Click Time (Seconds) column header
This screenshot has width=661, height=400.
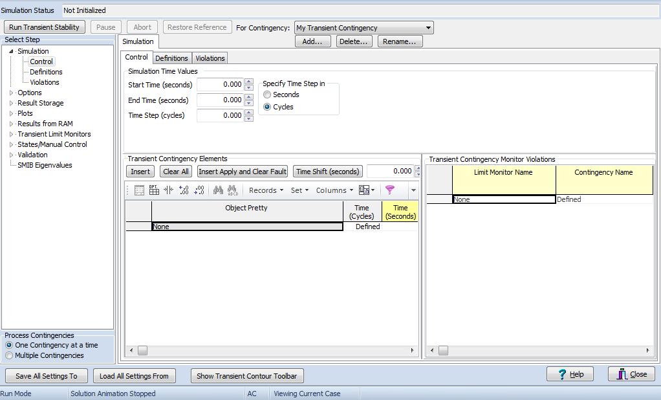[x=400, y=212]
